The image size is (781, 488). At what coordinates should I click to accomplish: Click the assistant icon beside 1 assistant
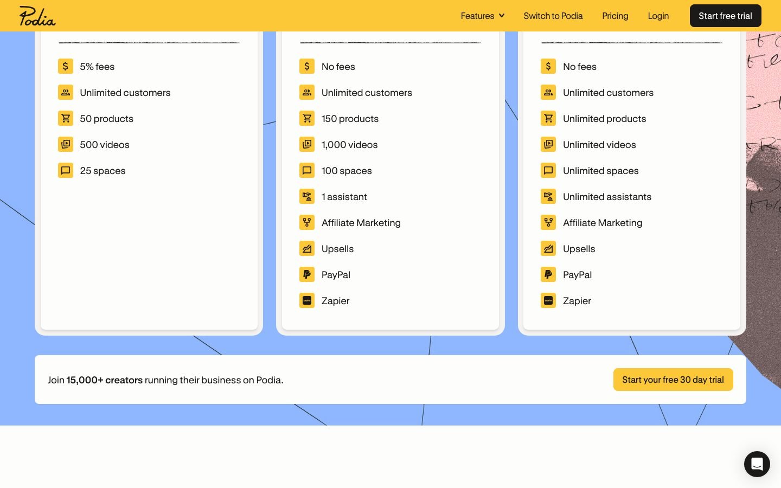pos(307,196)
